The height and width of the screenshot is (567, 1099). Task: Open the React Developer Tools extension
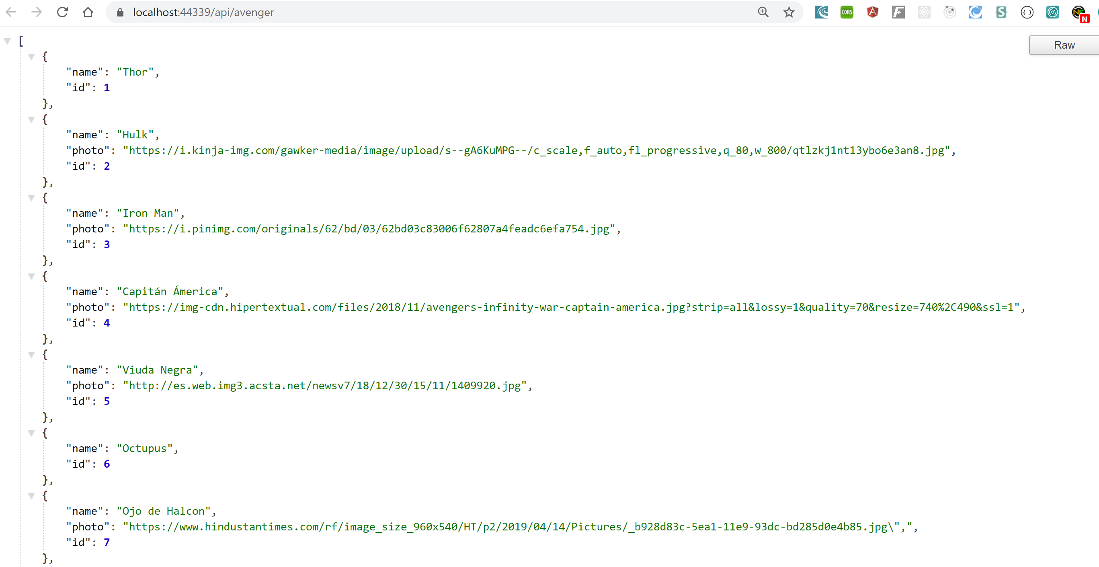tap(924, 12)
